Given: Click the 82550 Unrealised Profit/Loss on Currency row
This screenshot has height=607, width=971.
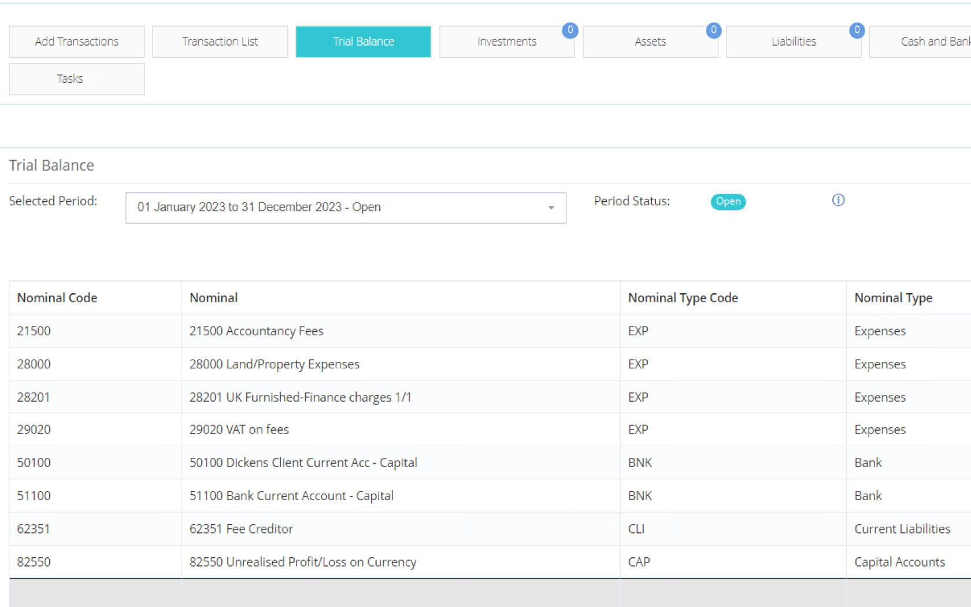Looking at the screenshot, I should 302,562.
